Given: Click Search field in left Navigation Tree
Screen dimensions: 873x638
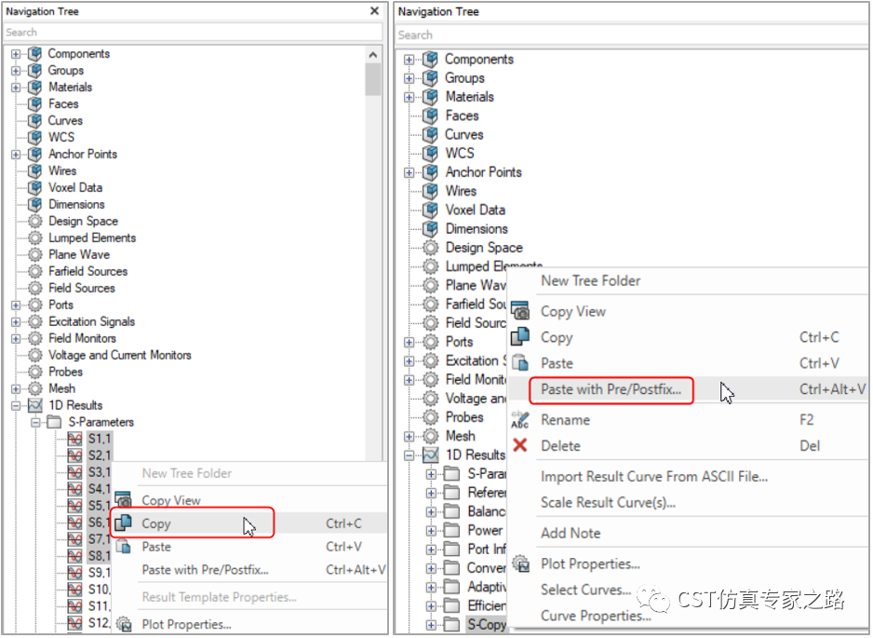Looking at the screenshot, I should pyautogui.click(x=193, y=33).
